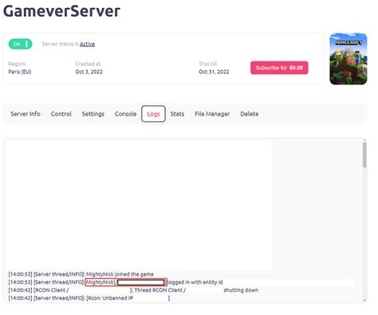Image resolution: width=378 pixels, height=315 pixels.
Task: Open the Stats tab
Action: 177,114
